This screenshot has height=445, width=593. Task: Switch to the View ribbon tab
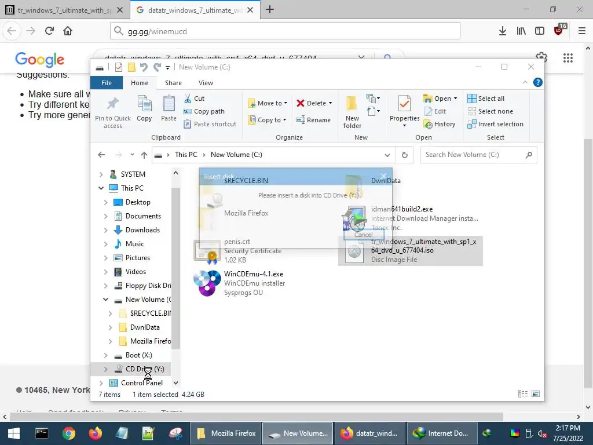[x=206, y=83]
